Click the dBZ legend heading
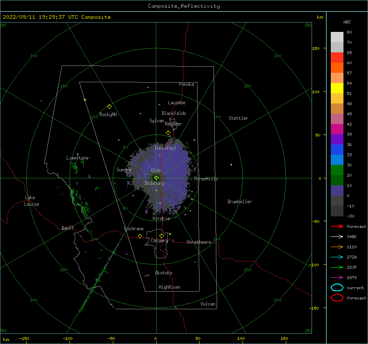 tap(347, 22)
